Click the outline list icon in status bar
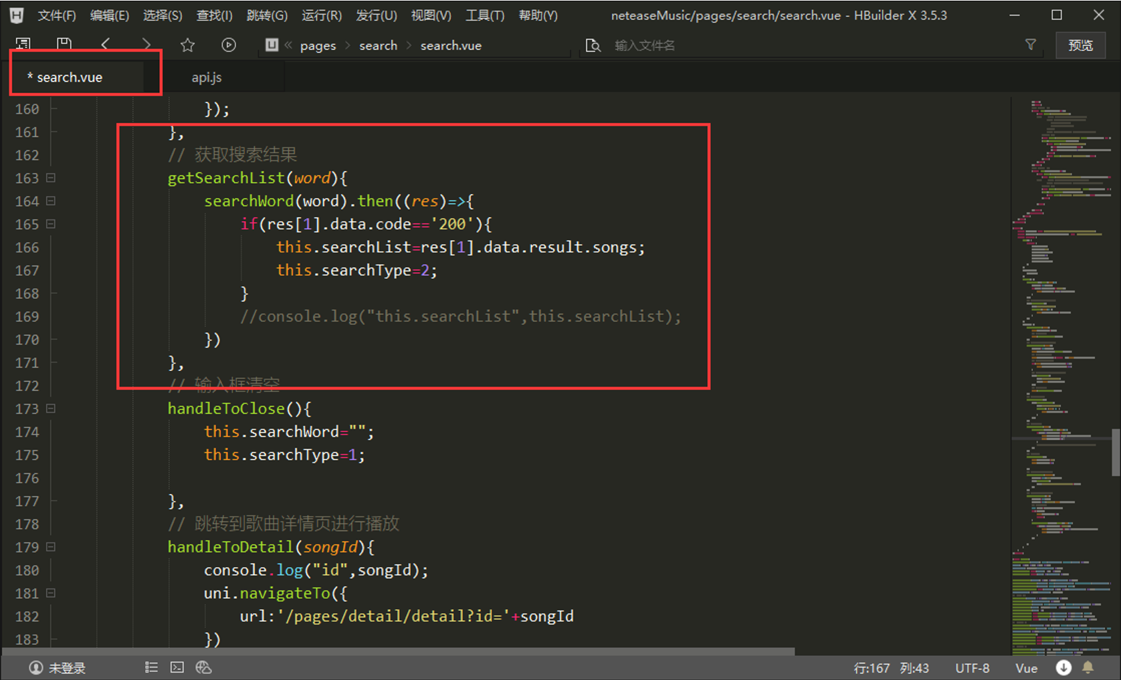 click(x=151, y=667)
